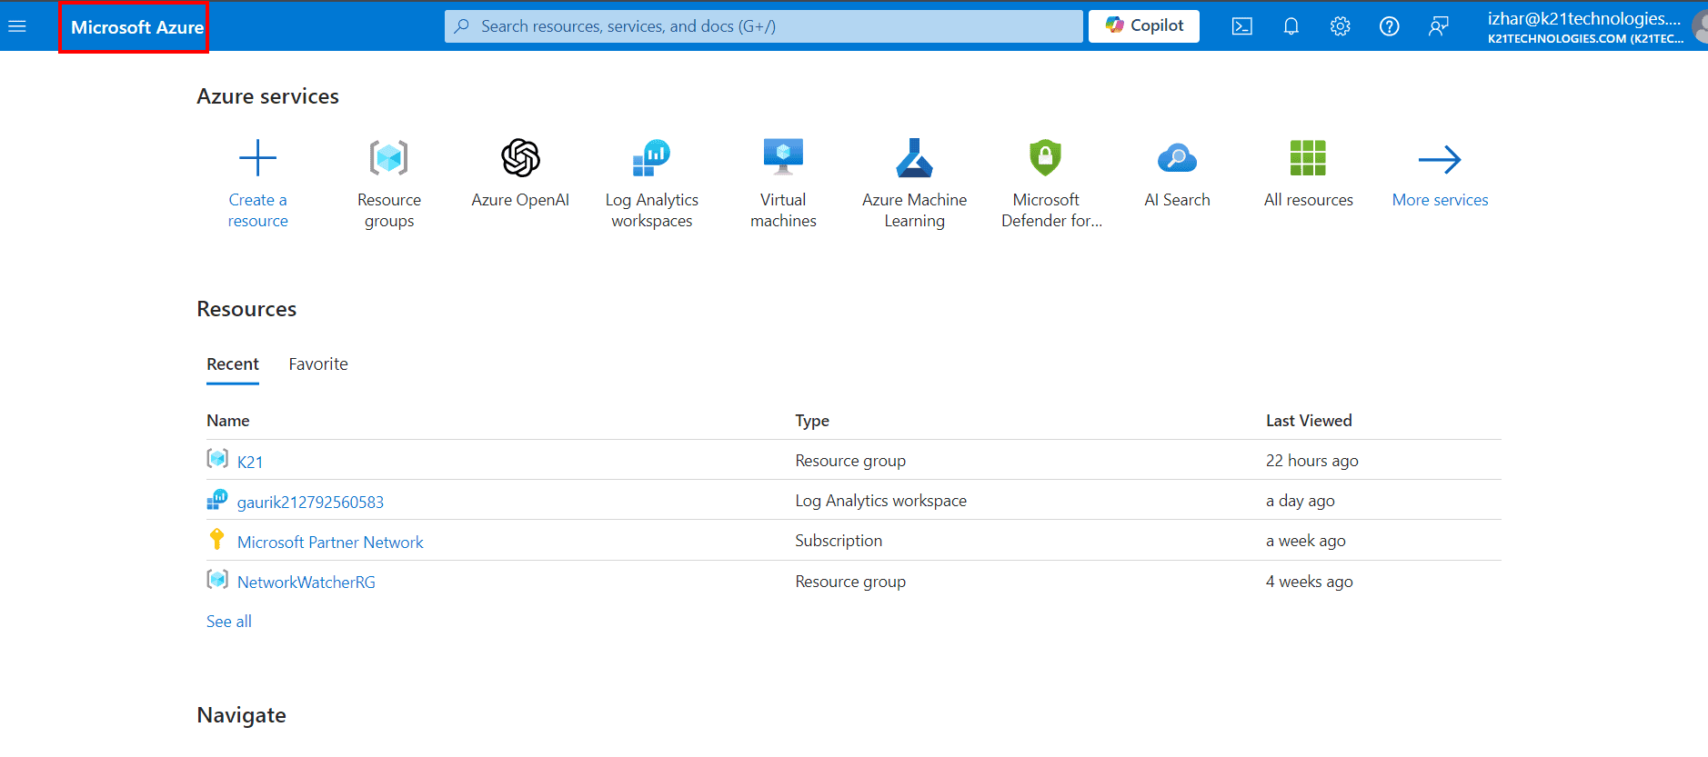1708x757 pixels.
Task: Open portal settings gear
Action: click(1340, 26)
